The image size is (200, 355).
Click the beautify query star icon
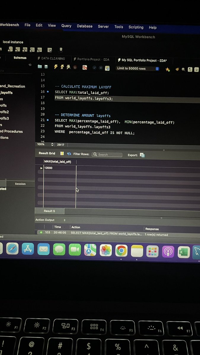pyautogui.click(x=168, y=69)
